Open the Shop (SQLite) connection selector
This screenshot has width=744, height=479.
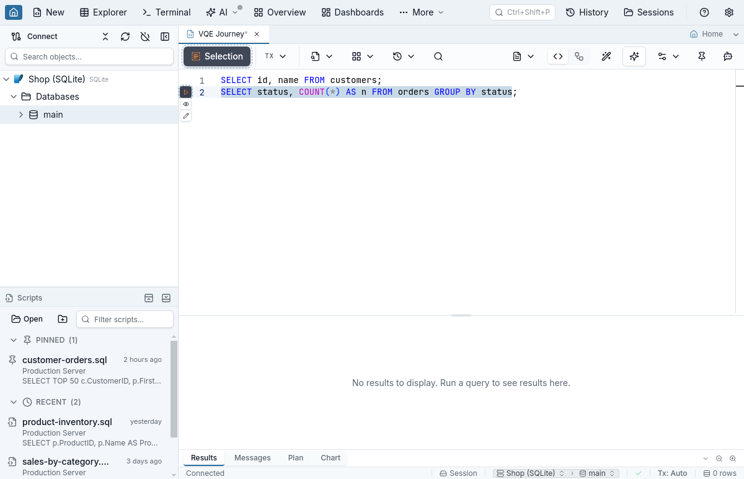(531, 473)
